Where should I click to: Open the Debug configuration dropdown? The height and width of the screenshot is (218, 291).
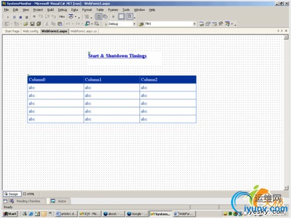[x=134, y=24]
